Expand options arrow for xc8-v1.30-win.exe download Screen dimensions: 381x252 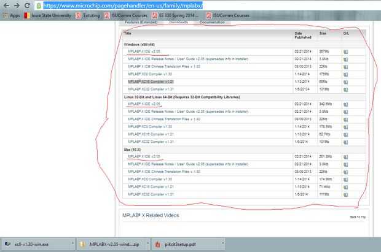coord(73,243)
